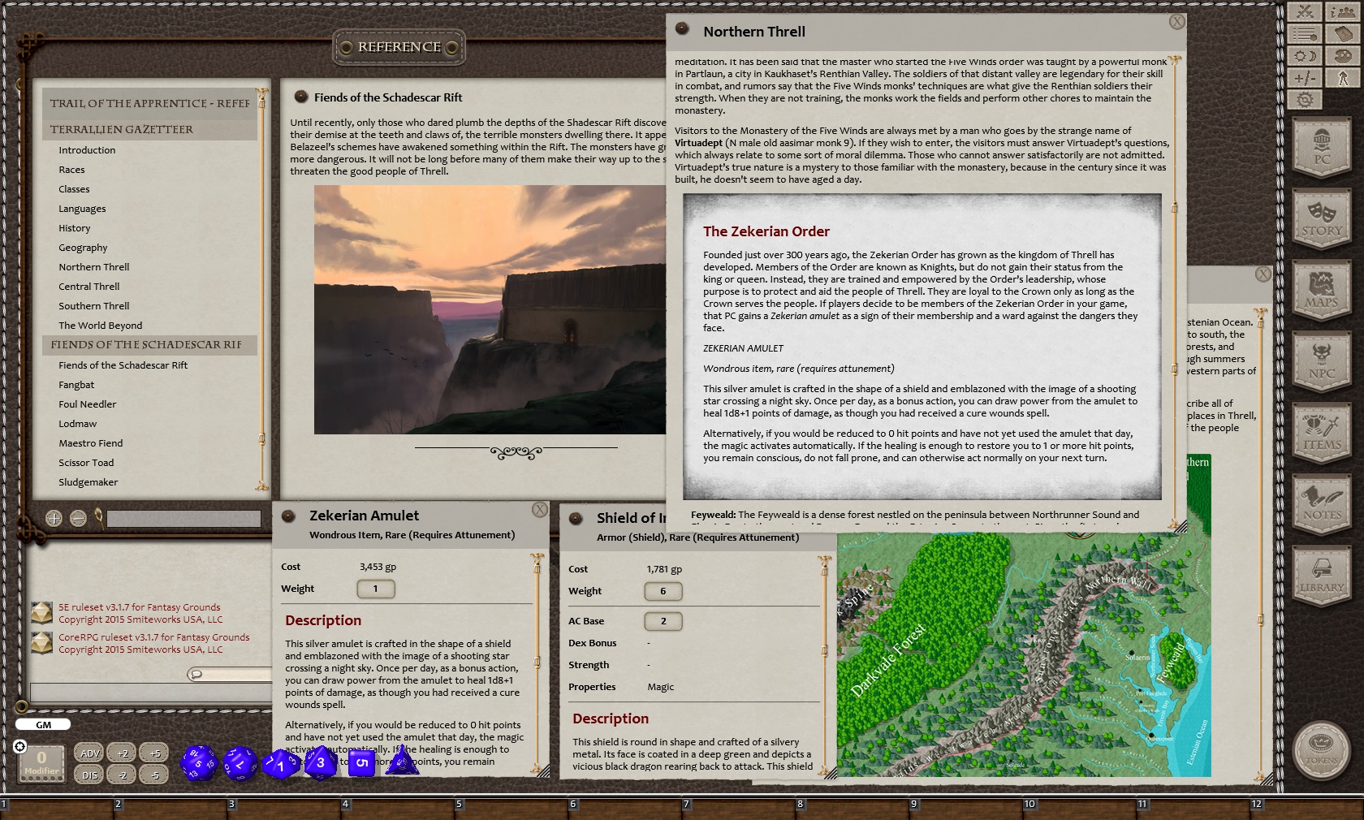This screenshot has width=1364, height=820.
Task: Toggle the day/night lighting icon
Action: (1303, 55)
